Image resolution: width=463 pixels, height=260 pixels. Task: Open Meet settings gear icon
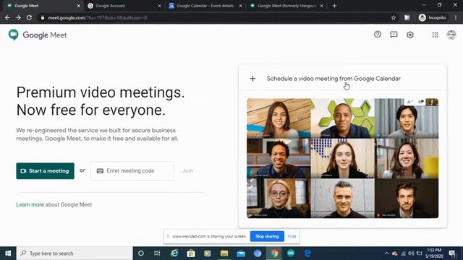[x=410, y=35]
